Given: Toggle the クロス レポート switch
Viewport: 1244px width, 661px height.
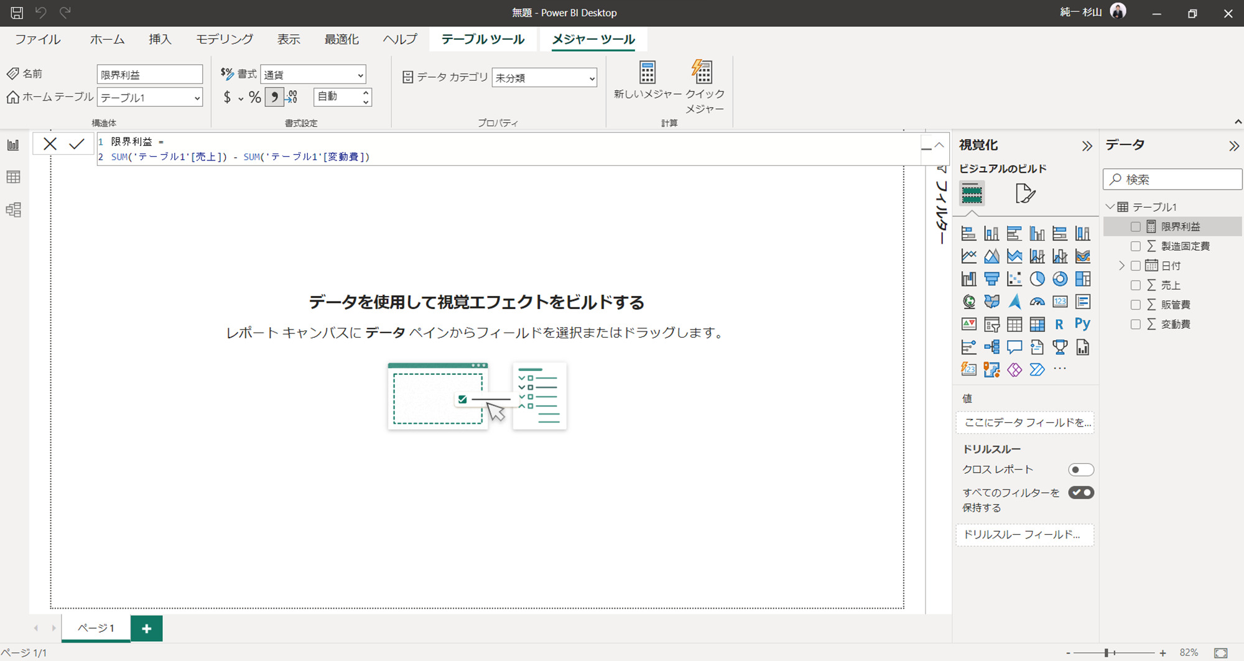Looking at the screenshot, I should click(x=1080, y=469).
